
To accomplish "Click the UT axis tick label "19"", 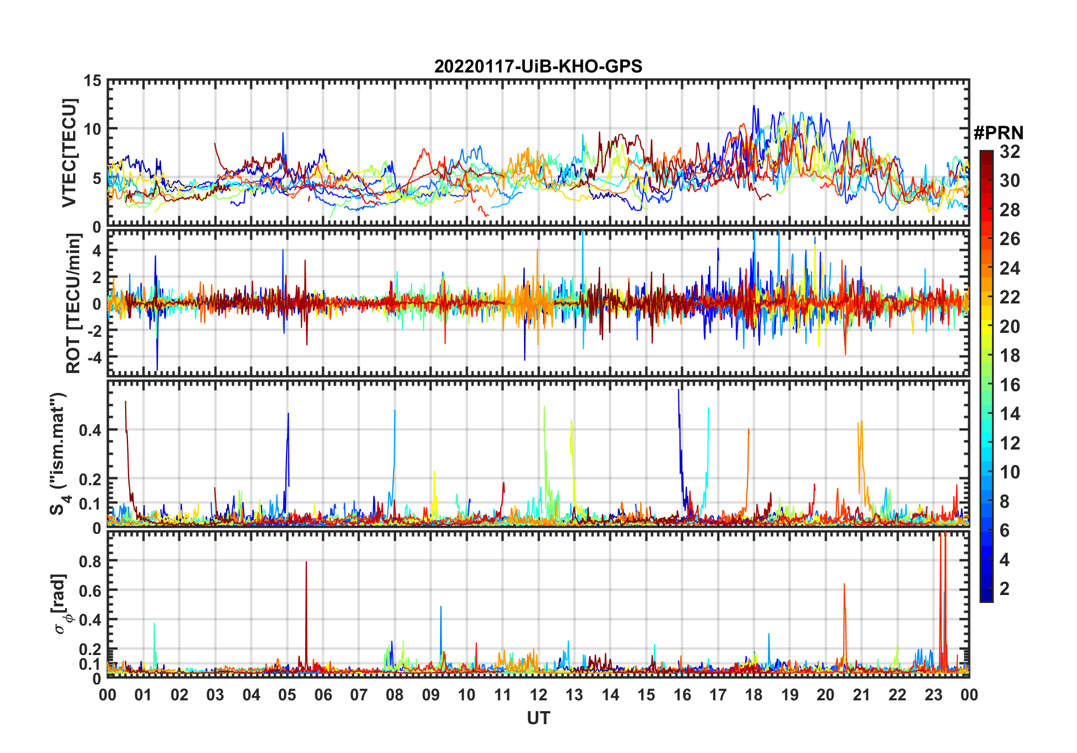I will point(790,695).
